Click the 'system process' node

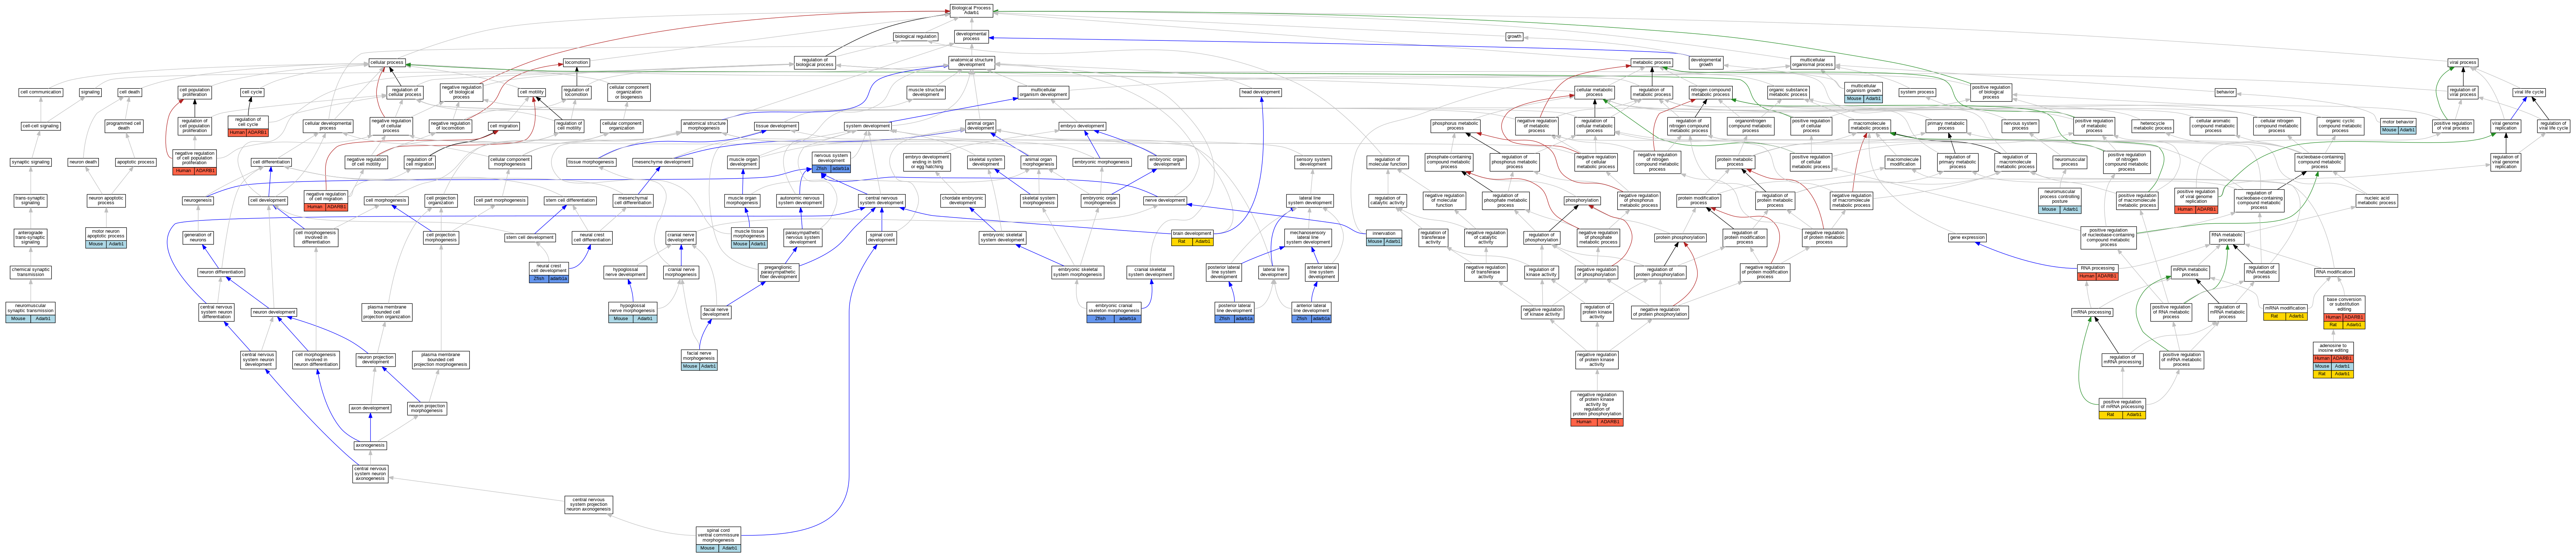(1917, 92)
